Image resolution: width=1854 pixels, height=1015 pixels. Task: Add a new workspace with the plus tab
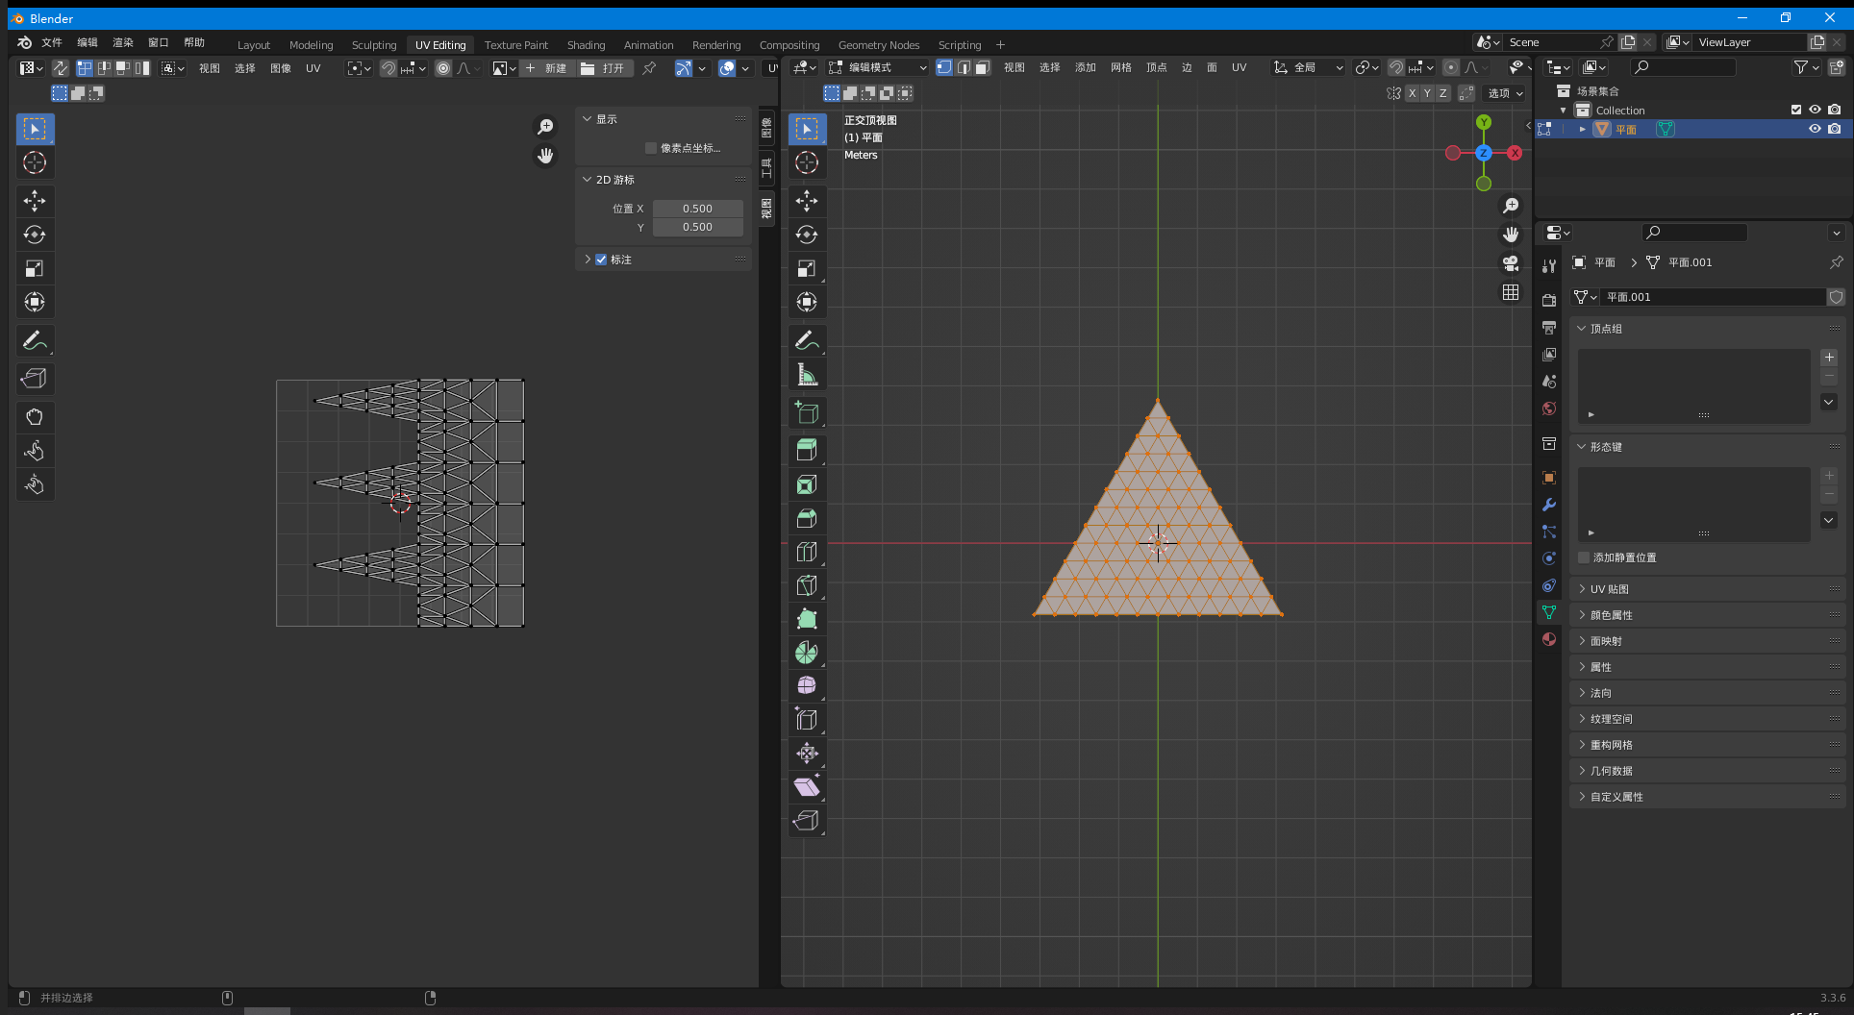[1000, 45]
